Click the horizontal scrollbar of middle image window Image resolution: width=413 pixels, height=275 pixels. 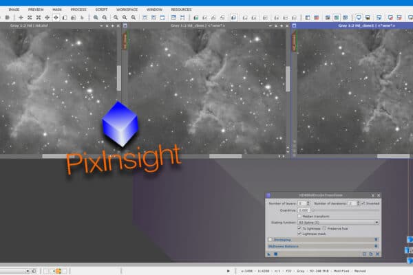tap(226, 156)
